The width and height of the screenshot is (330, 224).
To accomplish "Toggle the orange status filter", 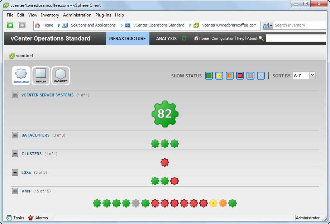I will (x=230, y=76).
